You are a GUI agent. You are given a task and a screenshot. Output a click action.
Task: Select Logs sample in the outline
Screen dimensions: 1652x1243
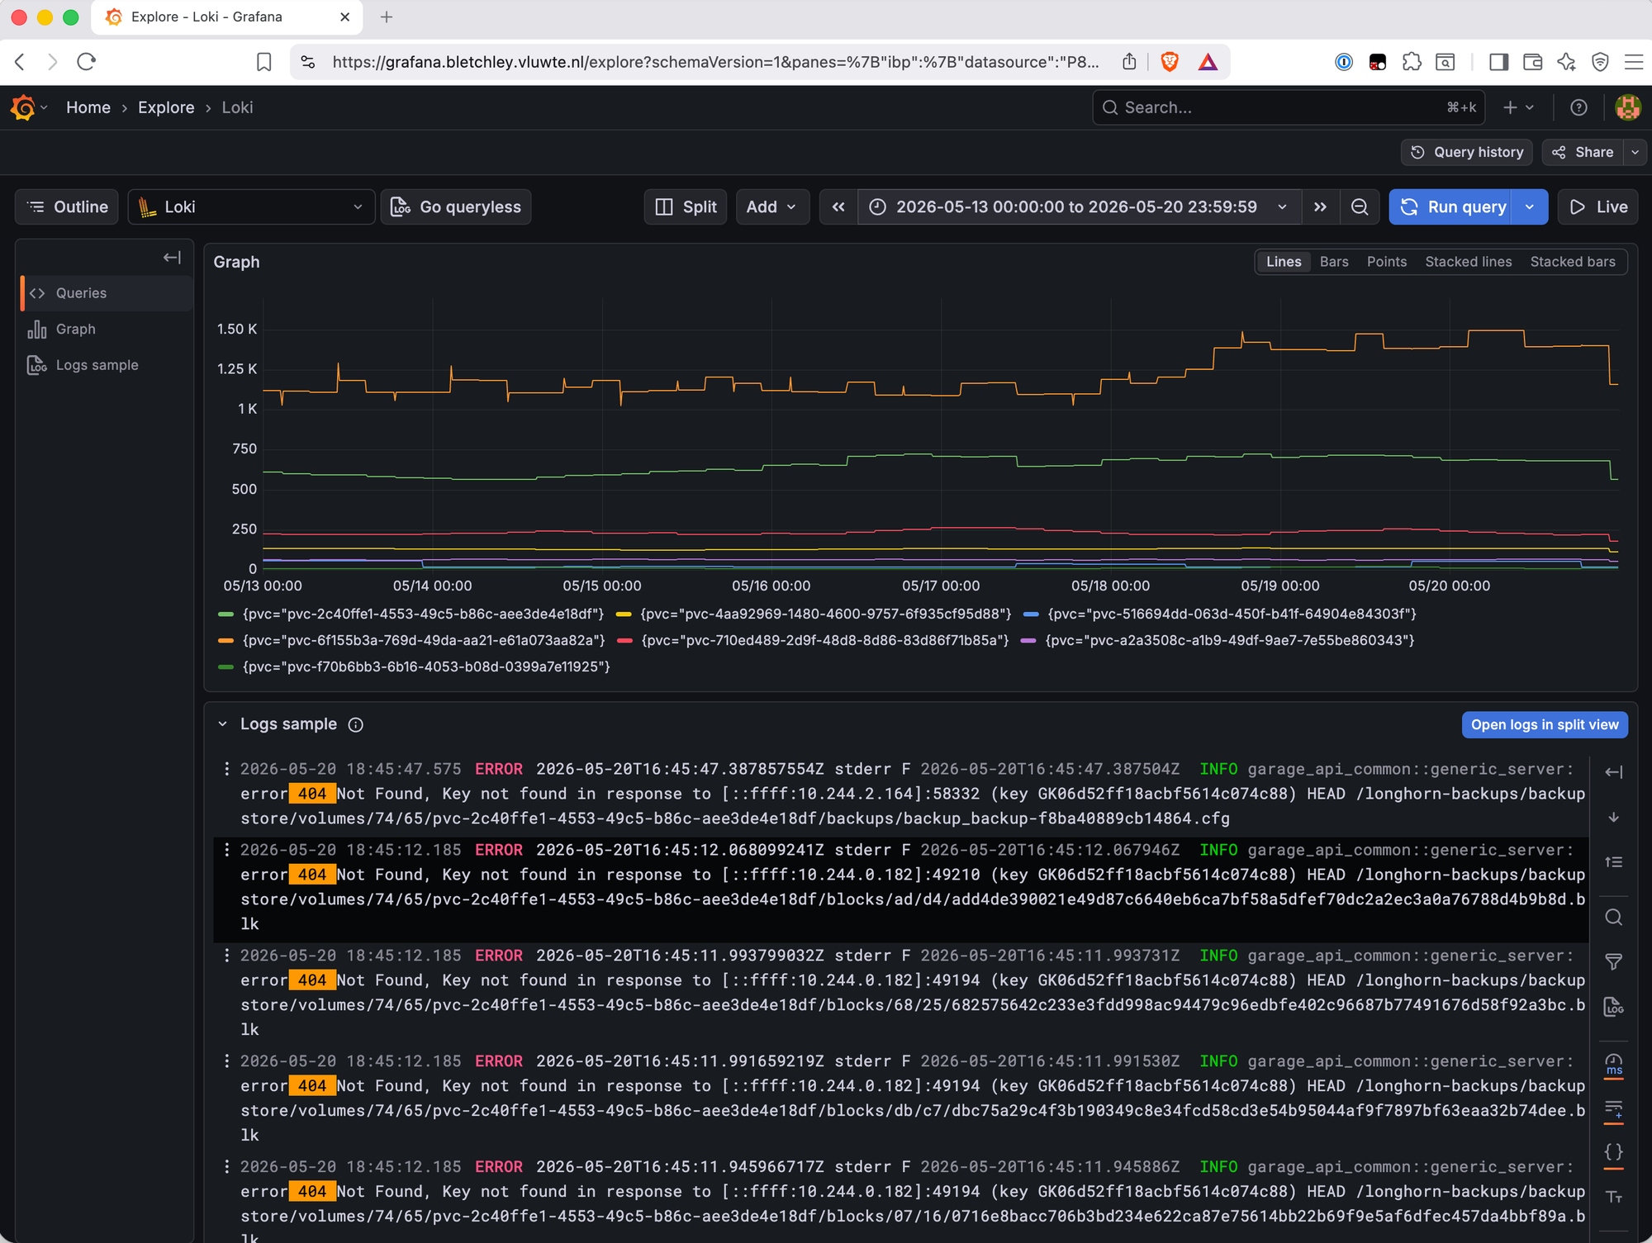(107, 365)
